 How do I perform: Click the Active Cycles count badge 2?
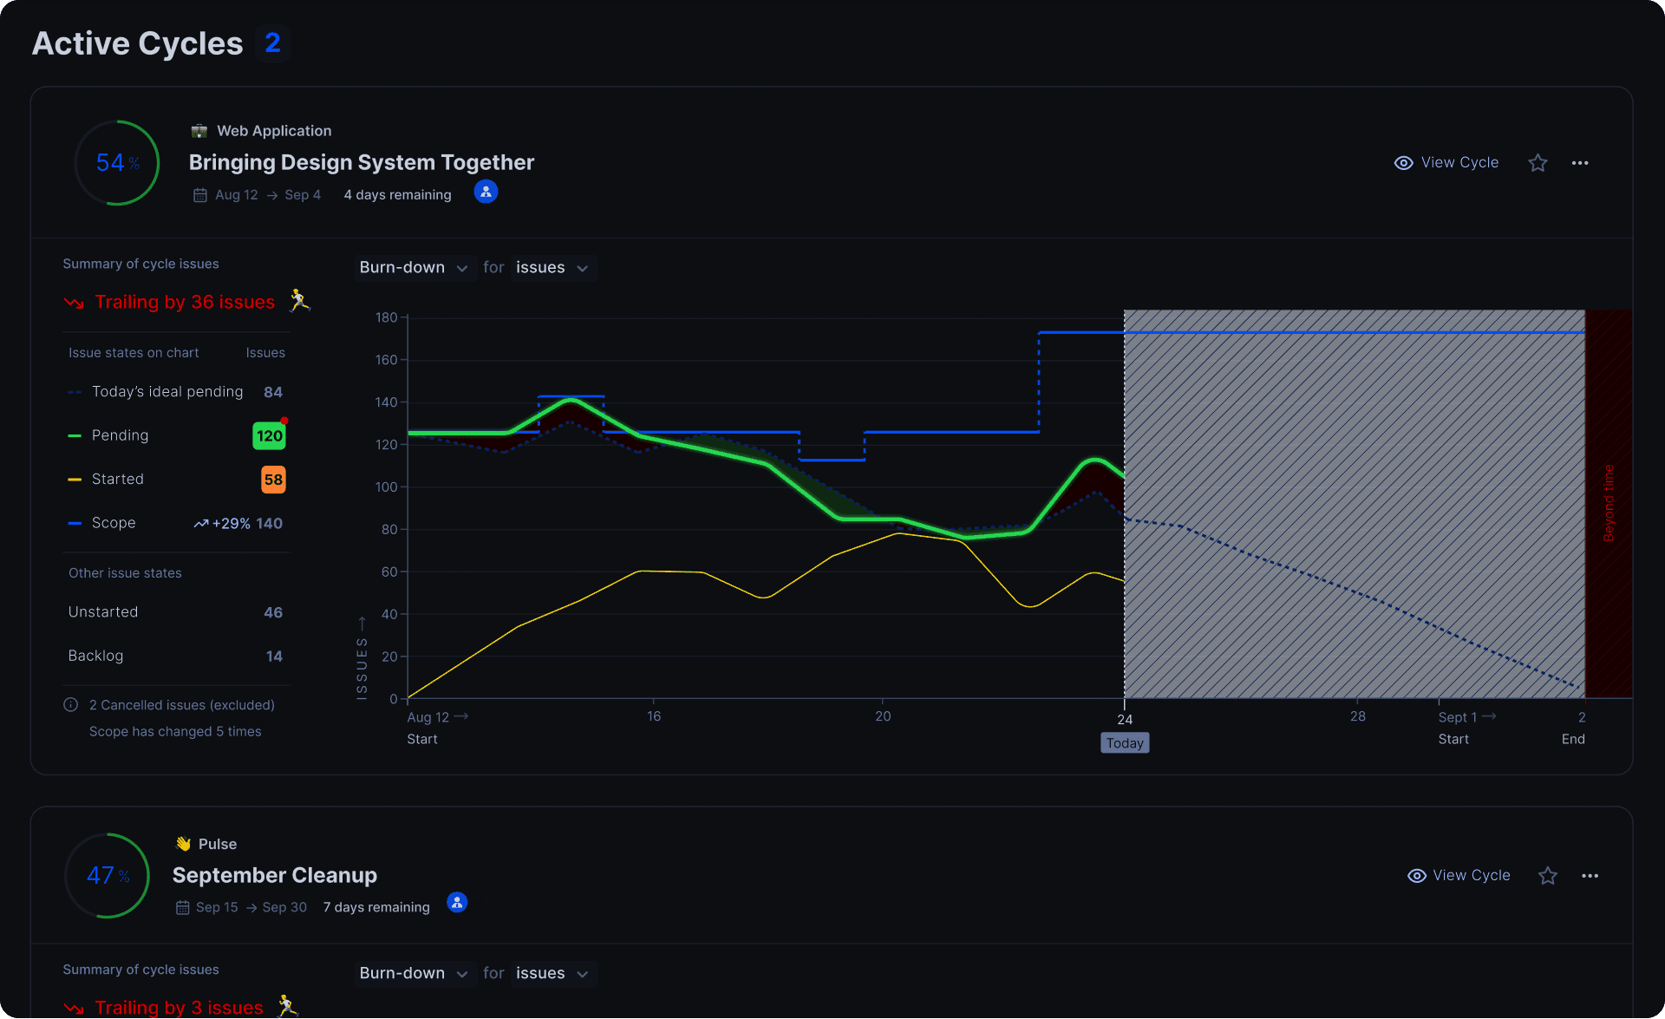tap(272, 43)
